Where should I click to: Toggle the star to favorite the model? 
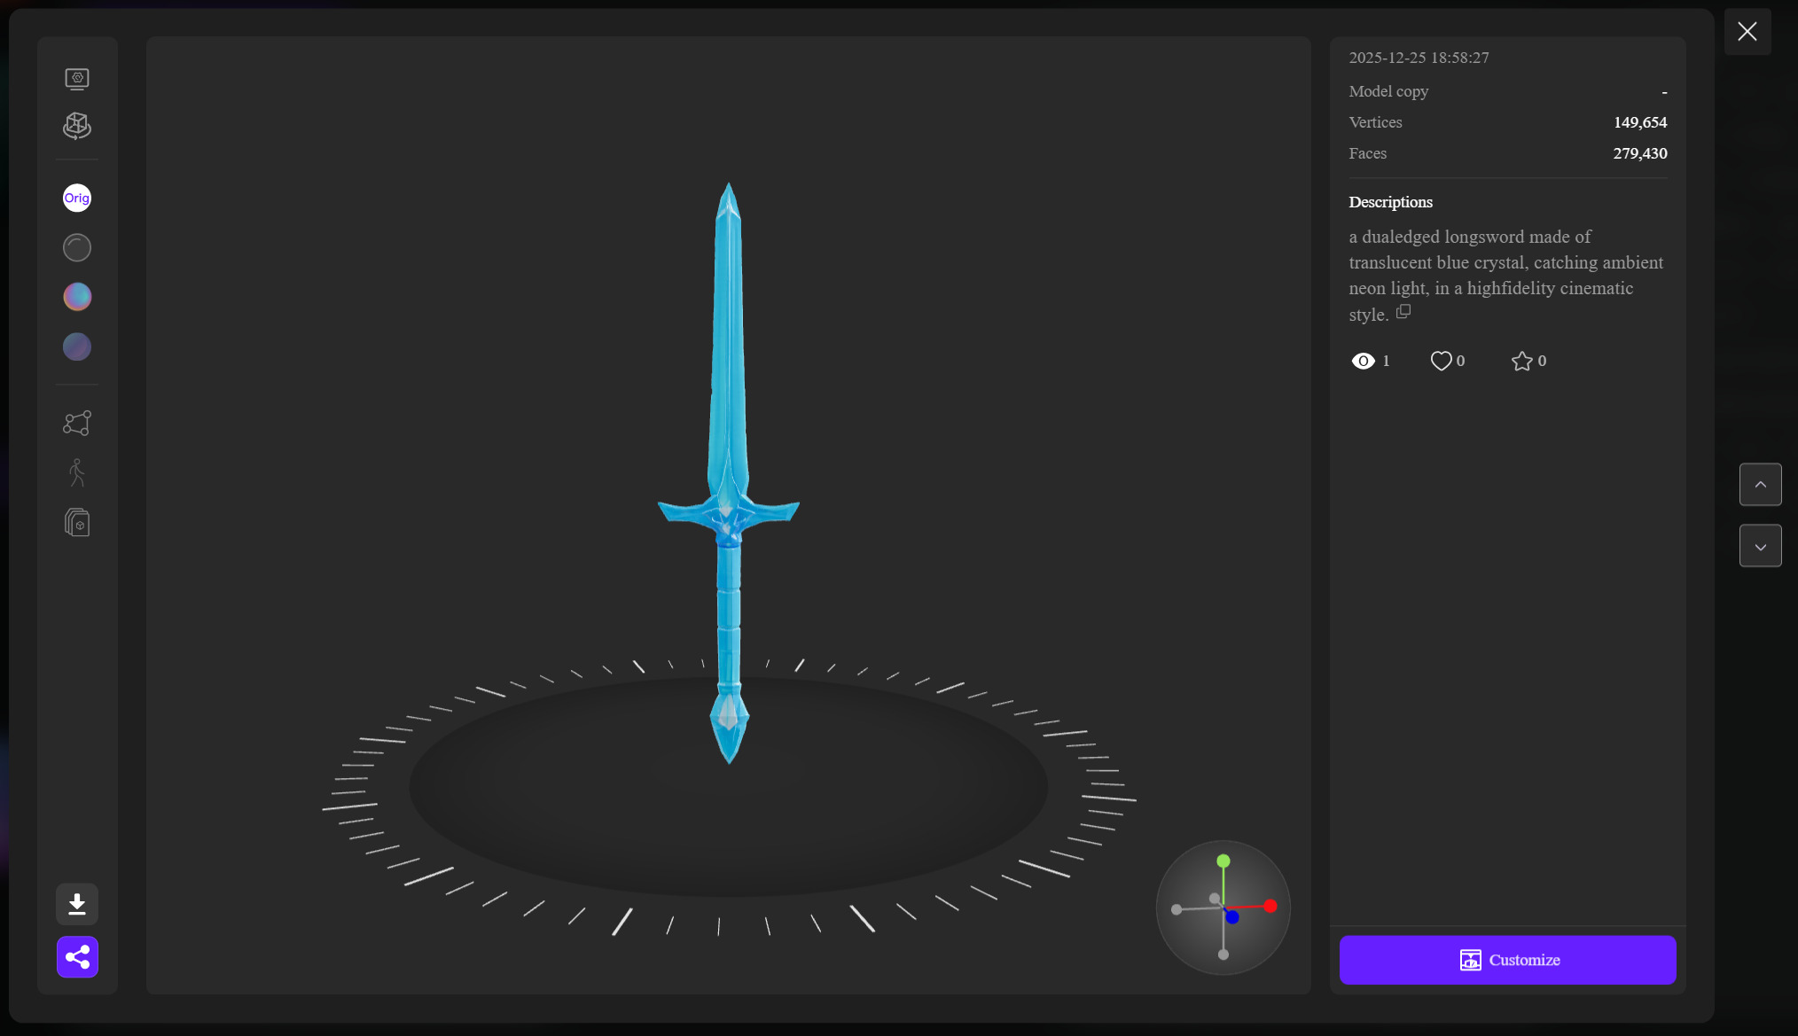pos(1522,360)
